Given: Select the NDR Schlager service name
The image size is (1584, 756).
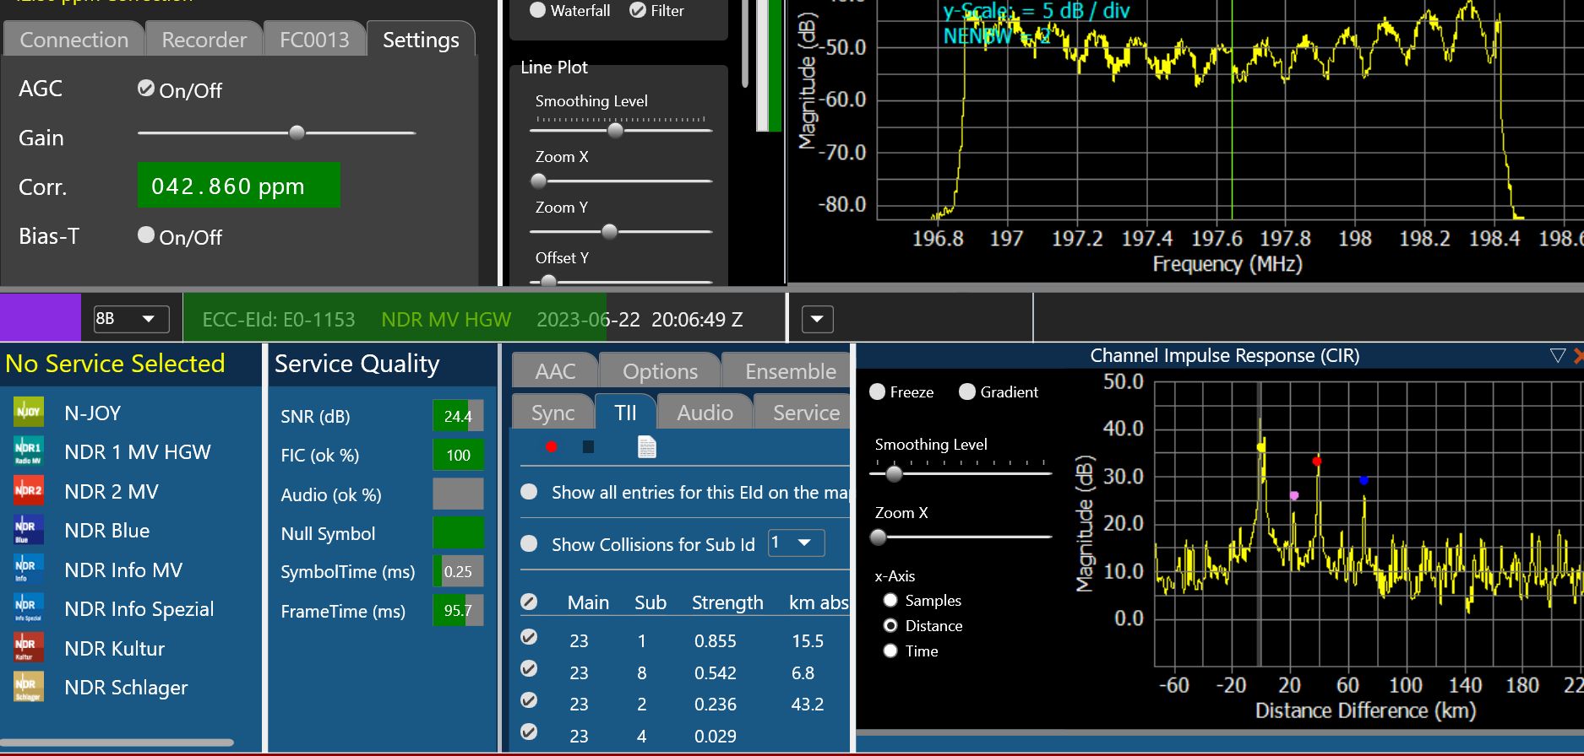Looking at the screenshot, I should tap(126, 688).
